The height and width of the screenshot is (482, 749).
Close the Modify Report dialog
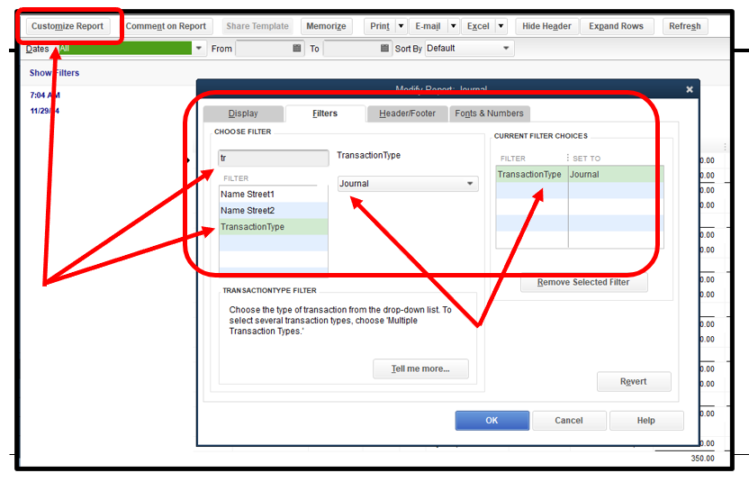tap(690, 89)
